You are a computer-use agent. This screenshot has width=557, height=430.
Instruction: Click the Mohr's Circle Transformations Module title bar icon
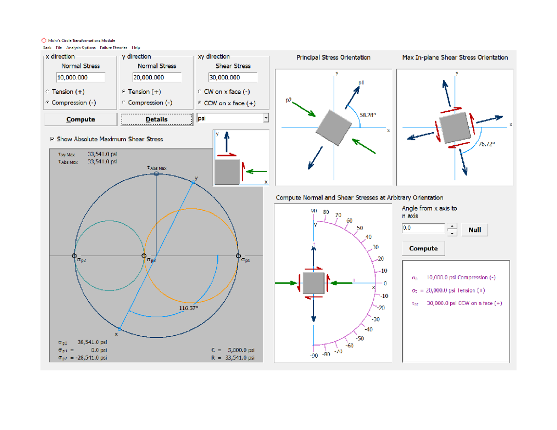44,40
